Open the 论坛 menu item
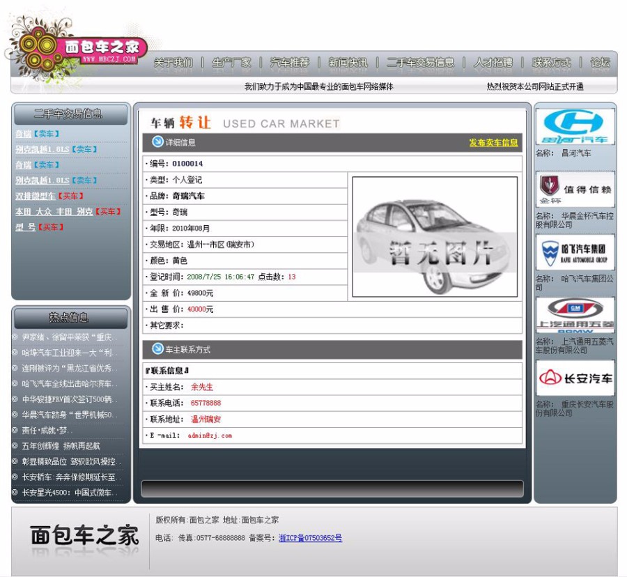The height and width of the screenshot is (577, 627). tap(600, 62)
